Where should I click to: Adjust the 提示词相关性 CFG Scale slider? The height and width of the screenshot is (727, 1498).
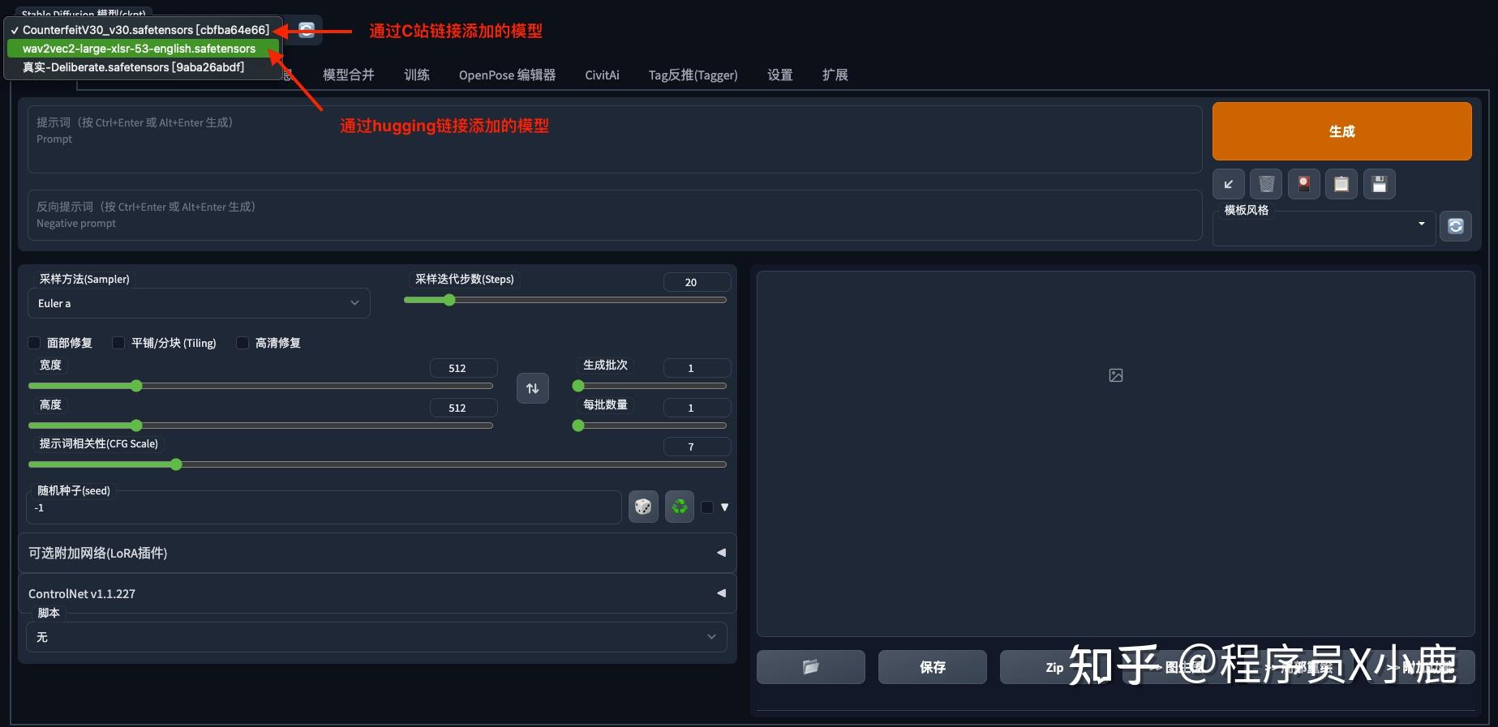(377, 464)
